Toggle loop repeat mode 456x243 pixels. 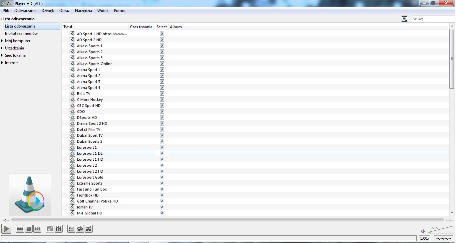[x=80, y=229]
